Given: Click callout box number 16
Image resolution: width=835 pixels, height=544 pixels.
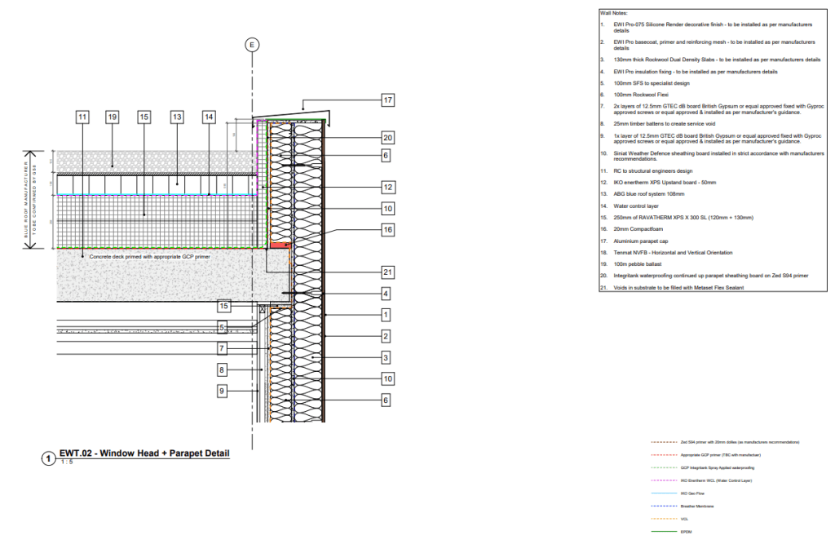Looking at the screenshot, I should pos(387,231).
